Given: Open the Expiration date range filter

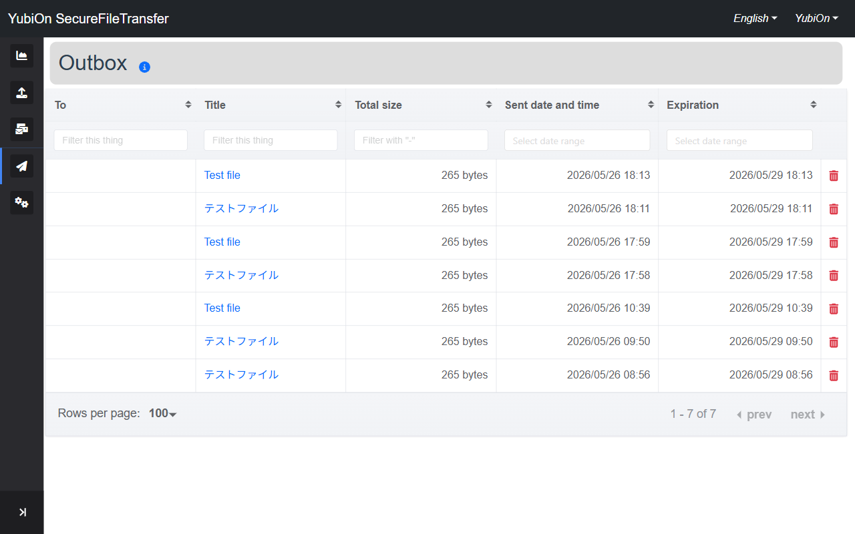Looking at the screenshot, I should click(x=739, y=140).
